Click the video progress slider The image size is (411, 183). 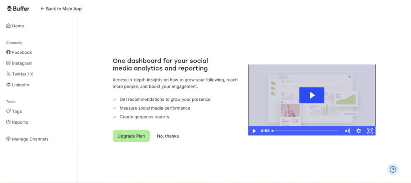[305, 131]
